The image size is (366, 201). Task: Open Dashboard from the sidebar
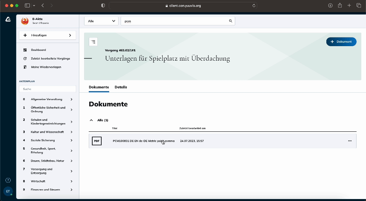tap(38, 50)
